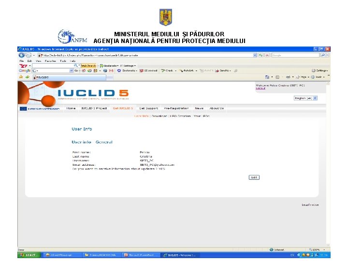Click the Feeds icon in IE command bar
This screenshot has width=348, height=261.
(x=277, y=77)
